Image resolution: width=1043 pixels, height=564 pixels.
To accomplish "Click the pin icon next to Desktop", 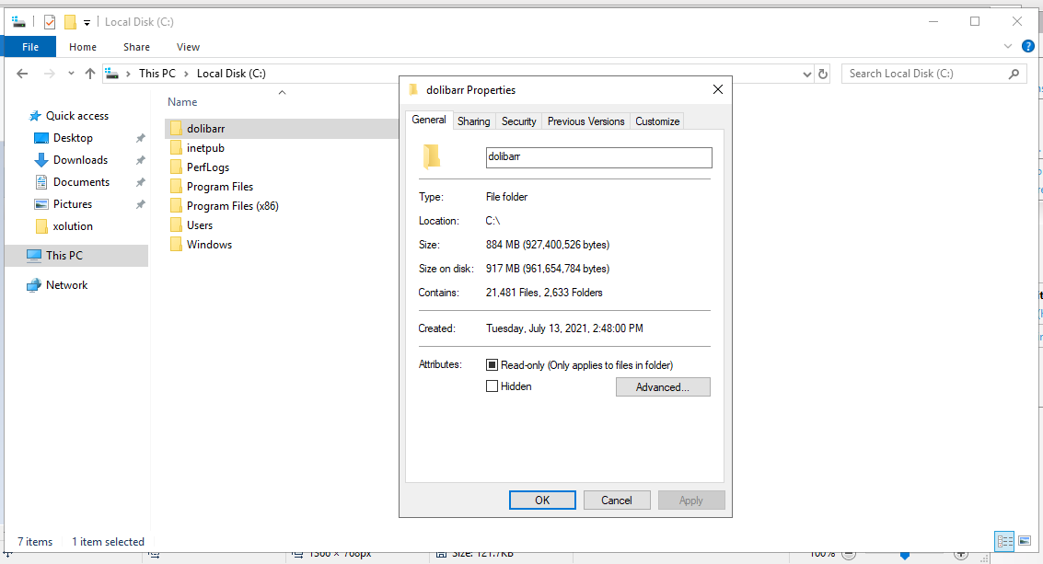I will (140, 138).
